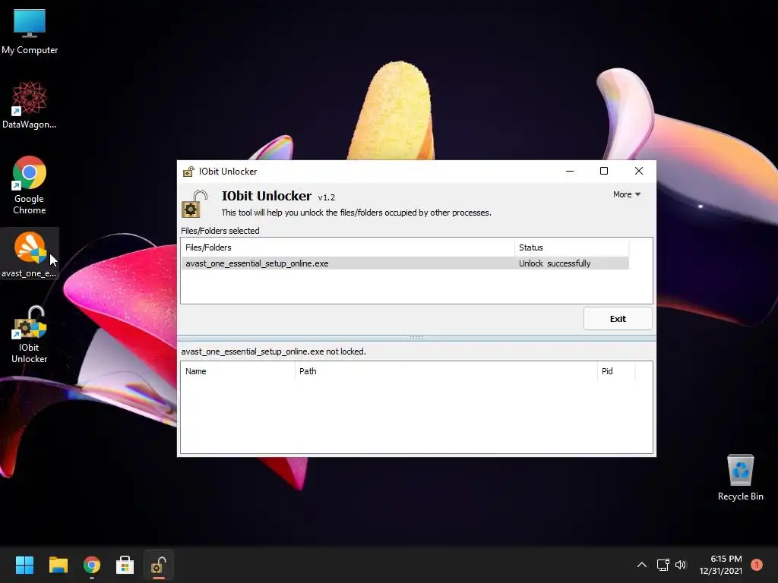
Task: Click the Status column header
Action: point(571,247)
